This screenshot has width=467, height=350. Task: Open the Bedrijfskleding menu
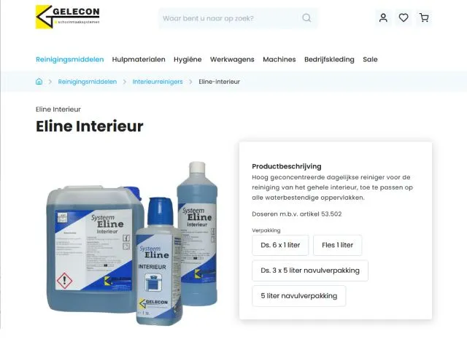pos(329,60)
